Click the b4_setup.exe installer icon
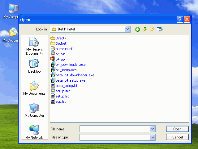Viewport: 198px width, 149px height. coord(53,70)
